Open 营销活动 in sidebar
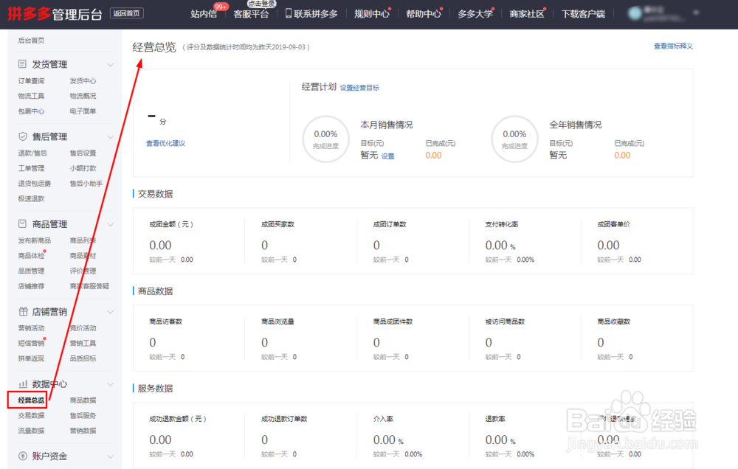Screen dimensions: 738x469 31,328
